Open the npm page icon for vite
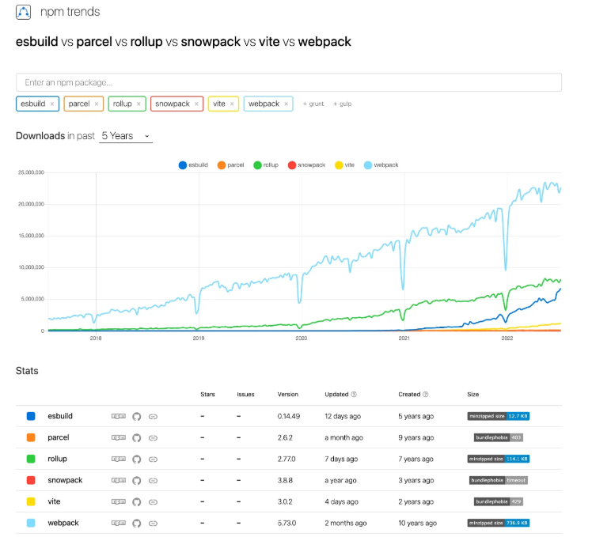Screen dimensions: 592x537 (119, 501)
